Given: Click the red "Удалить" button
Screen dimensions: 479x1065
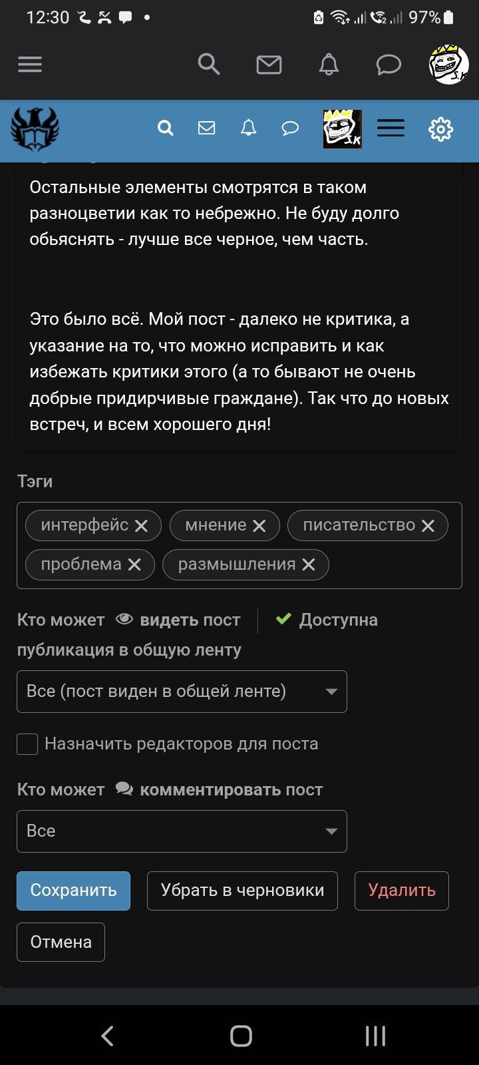Looking at the screenshot, I should tap(402, 891).
